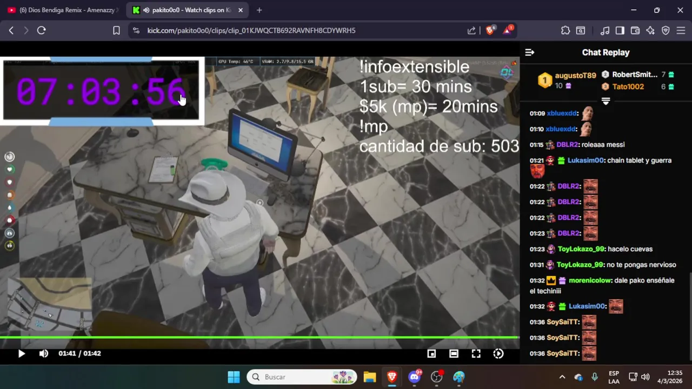The image size is (692, 389).
Task: Toggle the browser sidebar panel
Action: pyautogui.click(x=620, y=30)
